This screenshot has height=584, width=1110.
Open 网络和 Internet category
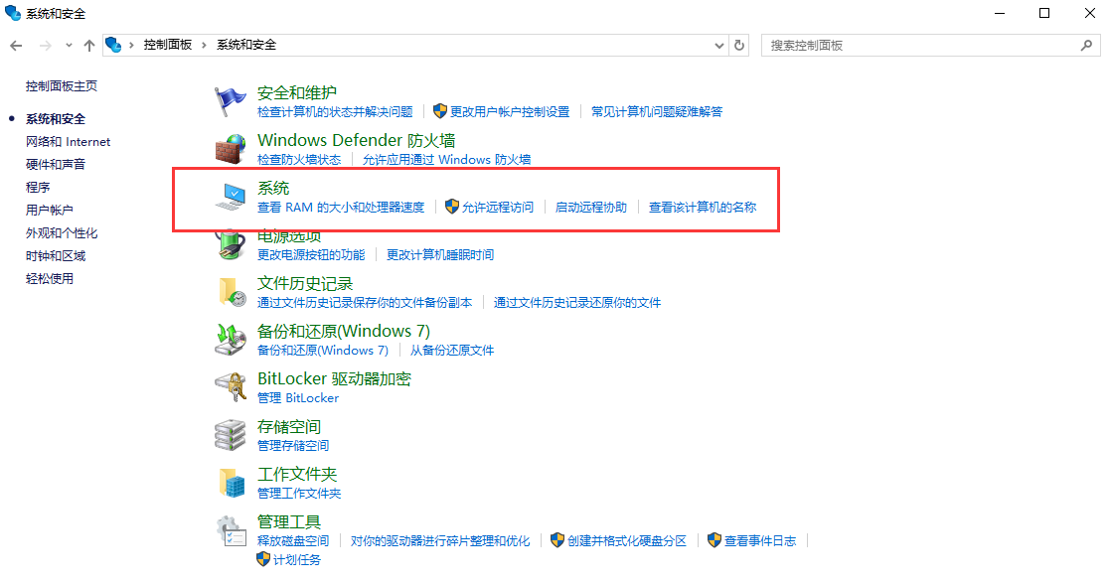point(68,142)
